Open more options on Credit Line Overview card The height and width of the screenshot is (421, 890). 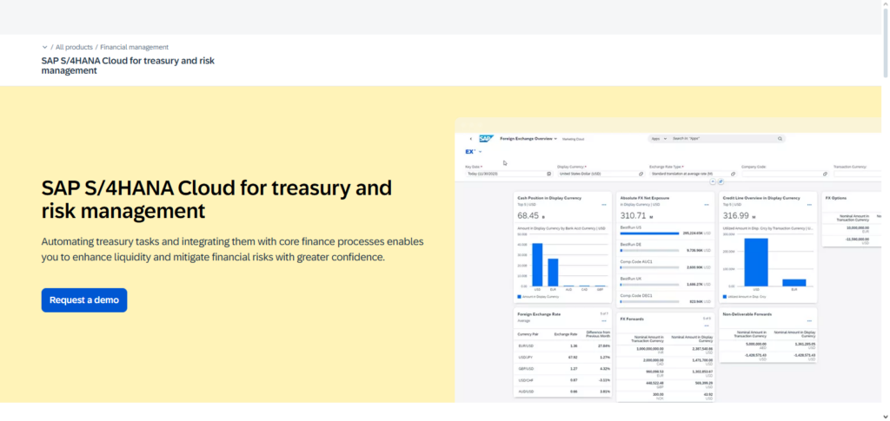(809, 205)
